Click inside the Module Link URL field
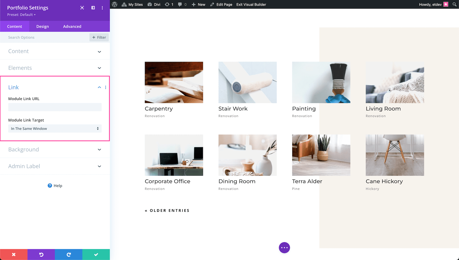459x260 pixels. pyautogui.click(x=55, y=107)
